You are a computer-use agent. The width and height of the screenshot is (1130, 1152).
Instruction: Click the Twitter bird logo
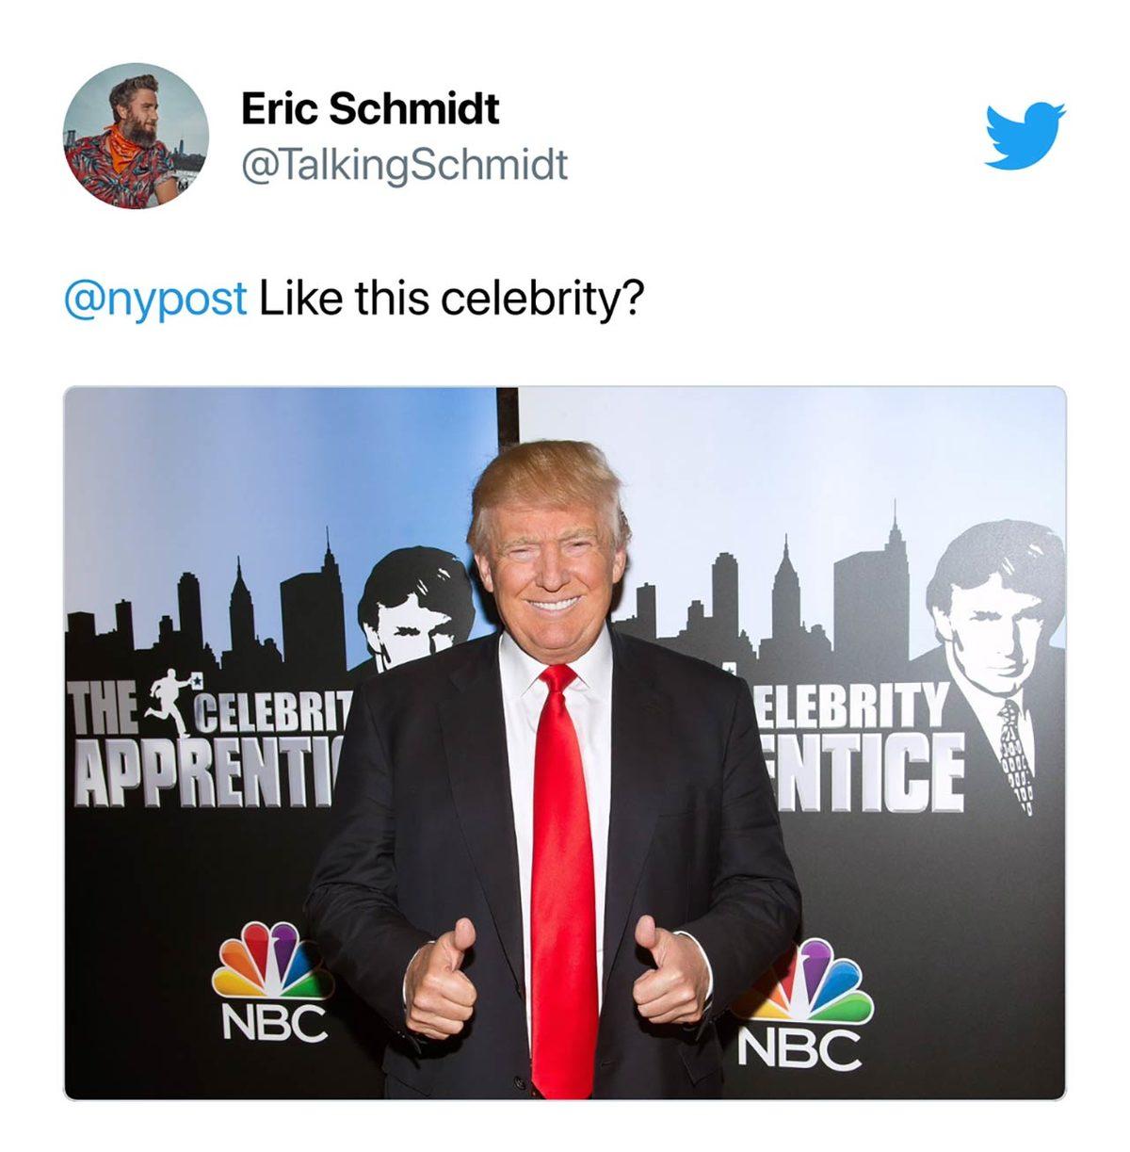pyautogui.click(x=1025, y=136)
